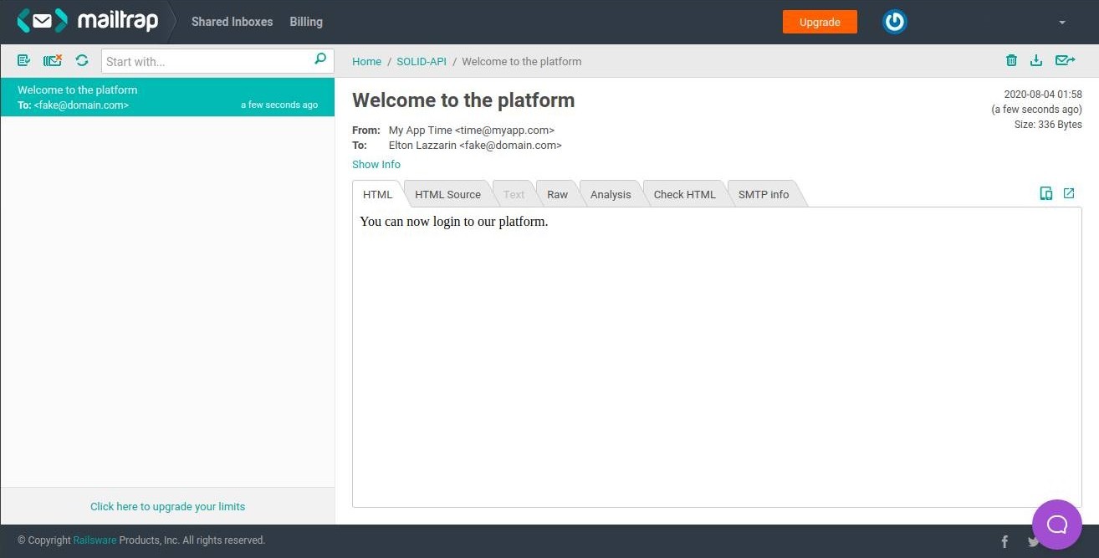Screen dimensions: 1099x558
Task: Switch to the HTML Source tab
Action: point(447,194)
